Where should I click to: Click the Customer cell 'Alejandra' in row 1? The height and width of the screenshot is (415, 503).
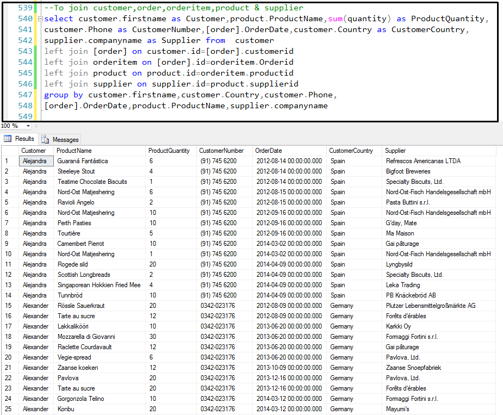click(36, 161)
